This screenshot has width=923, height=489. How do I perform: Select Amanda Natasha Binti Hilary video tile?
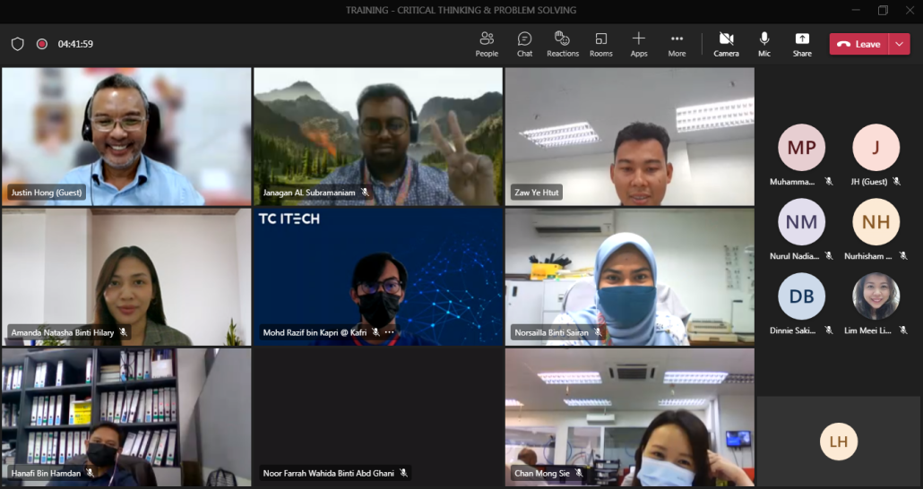pos(126,277)
